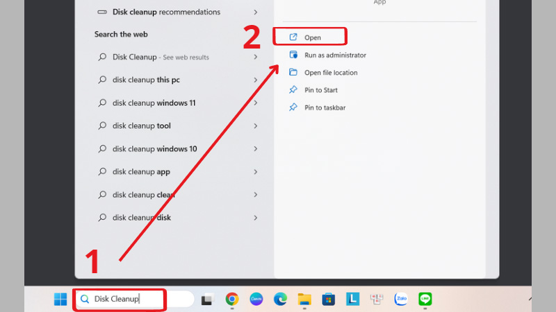556x312 pixels.
Task: Choose Open file location
Action: (330, 73)
